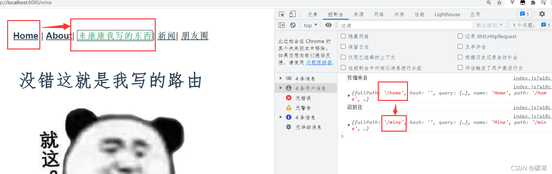
Task: Select the 4 条用户消息 sidebar row
Action: pyautogui.click(x=306, y=88)
